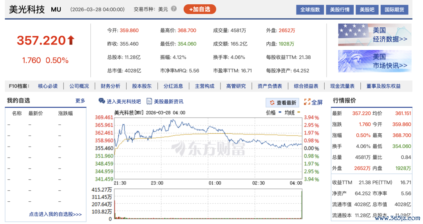
Task: Open 美股吧 forum button
Action: click(x=367, y=10)
